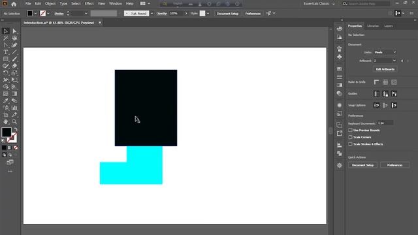
Task: Pick the Lasso tool
Action: 14,38
